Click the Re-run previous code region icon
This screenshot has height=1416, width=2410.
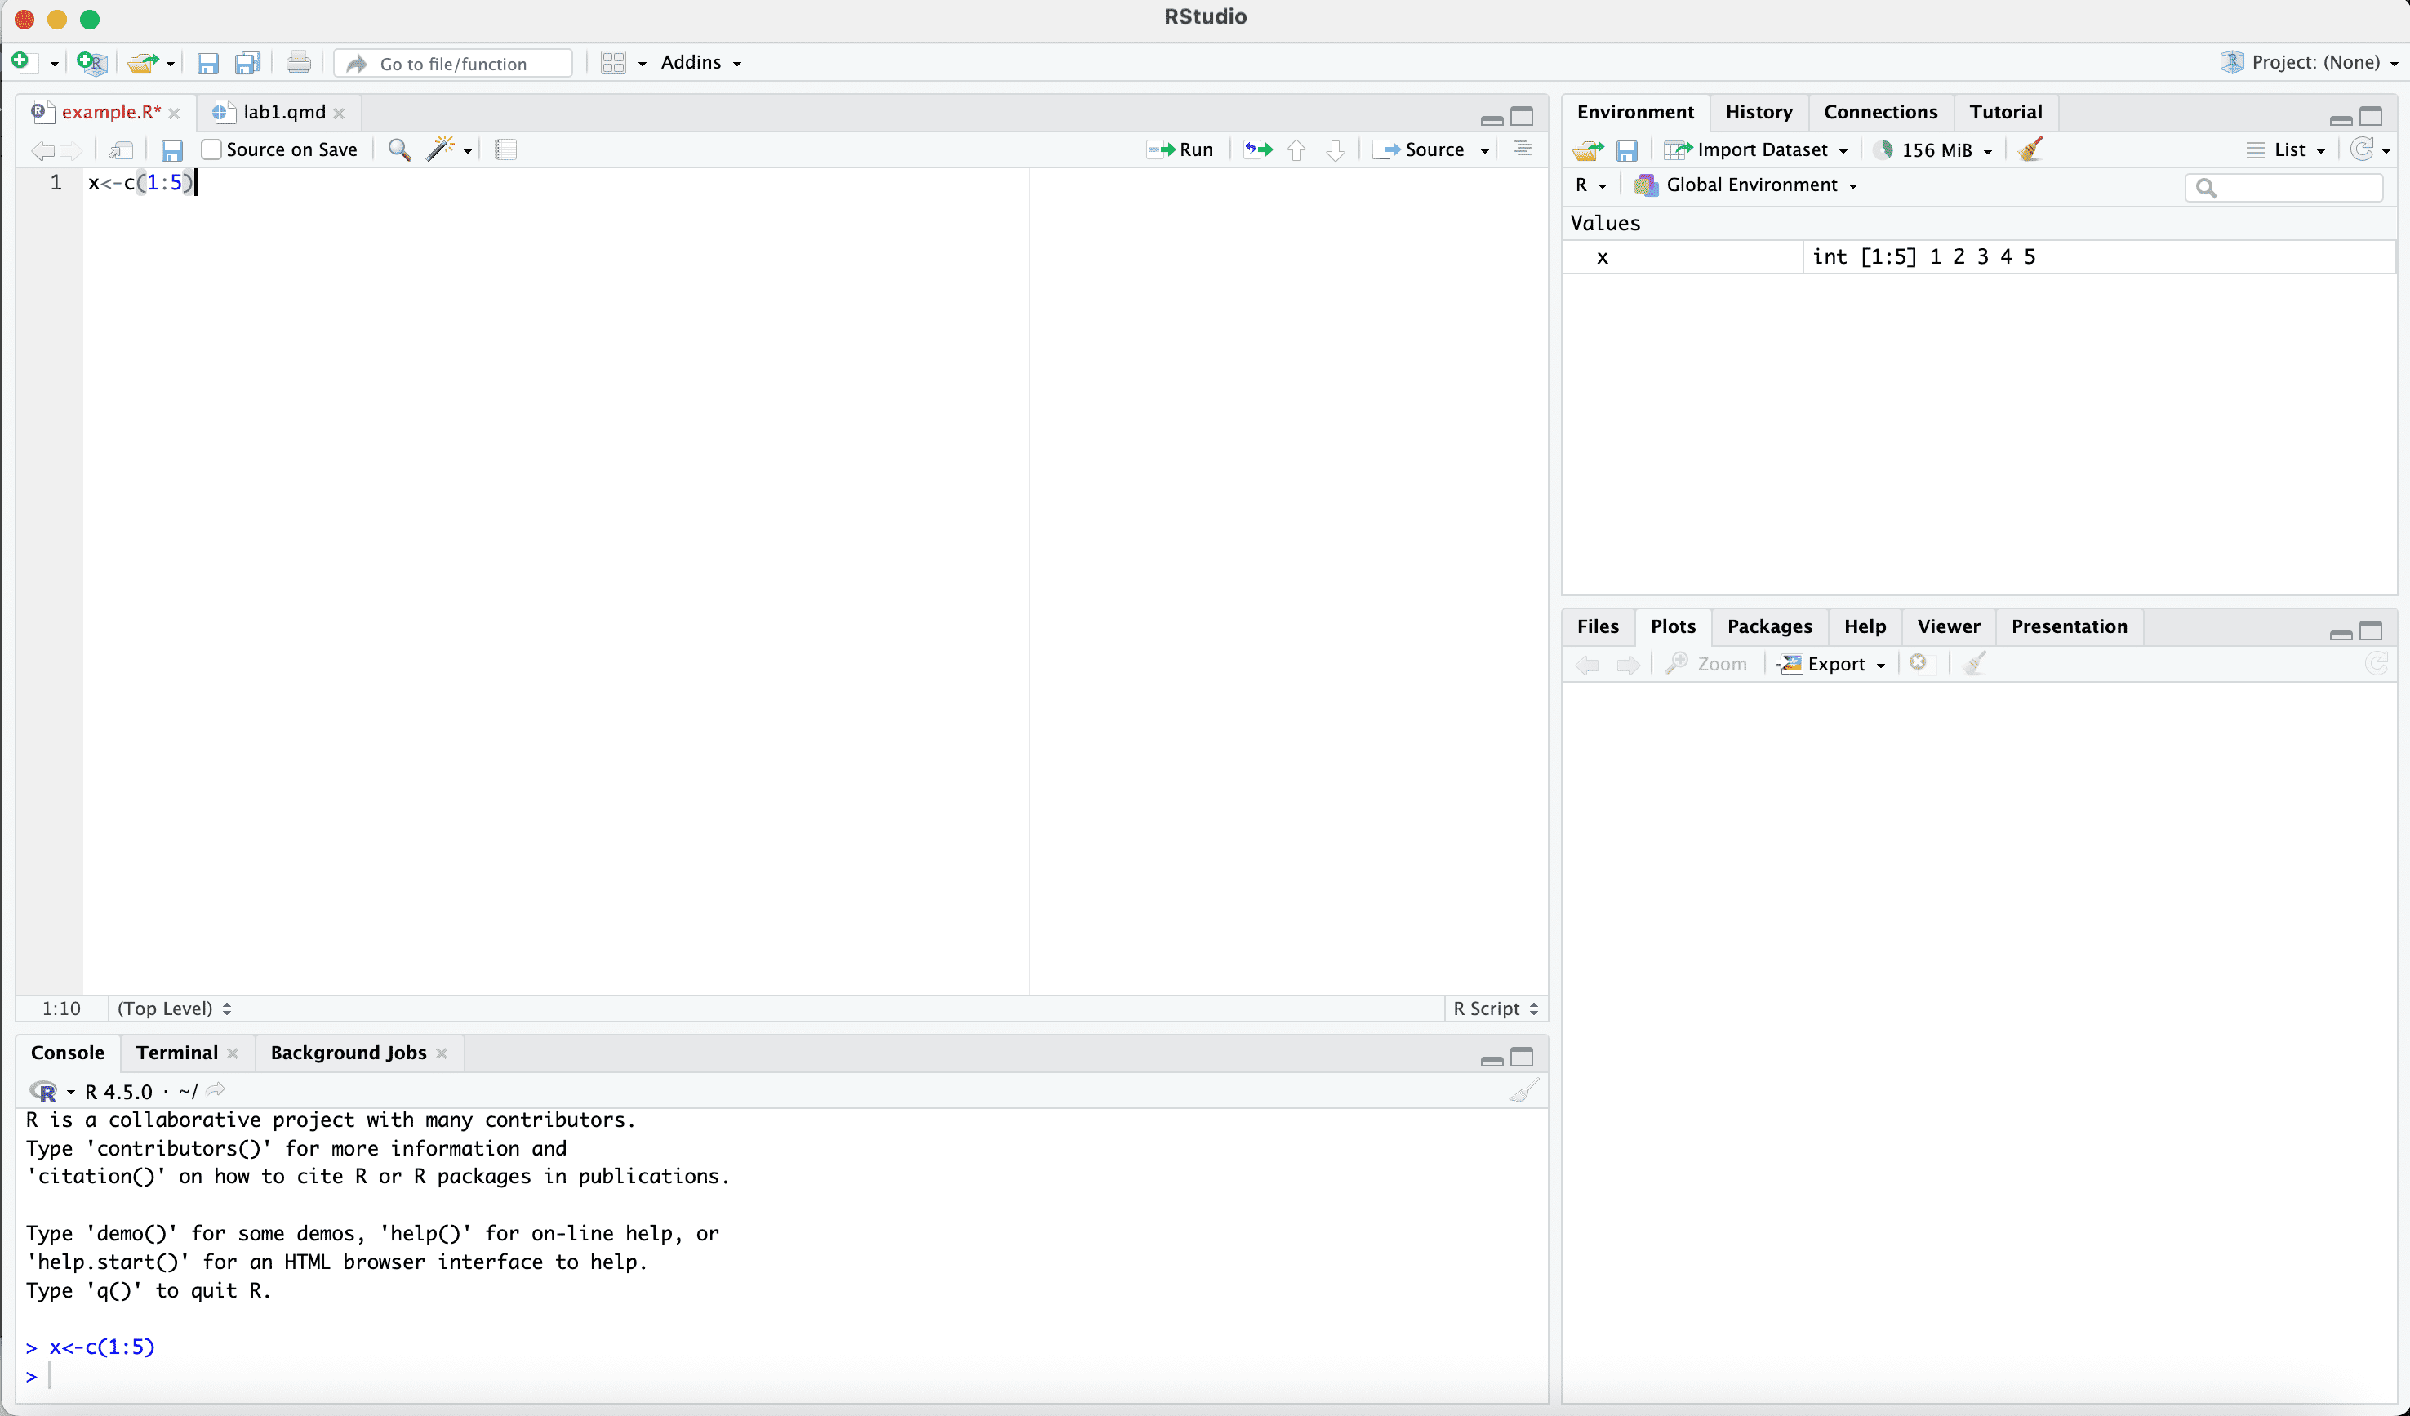click(1257, 149)
